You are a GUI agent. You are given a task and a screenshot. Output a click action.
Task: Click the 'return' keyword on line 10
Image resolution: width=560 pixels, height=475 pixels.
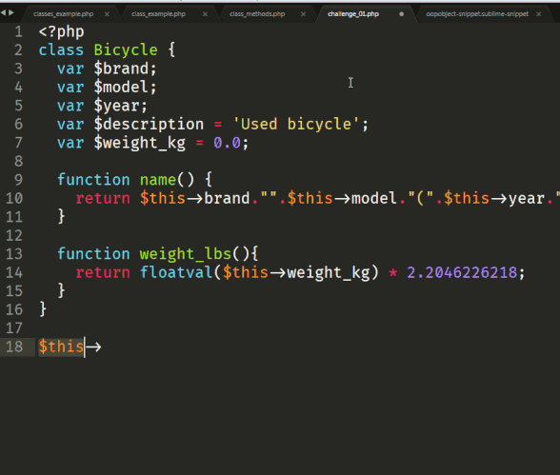[103, 198]
